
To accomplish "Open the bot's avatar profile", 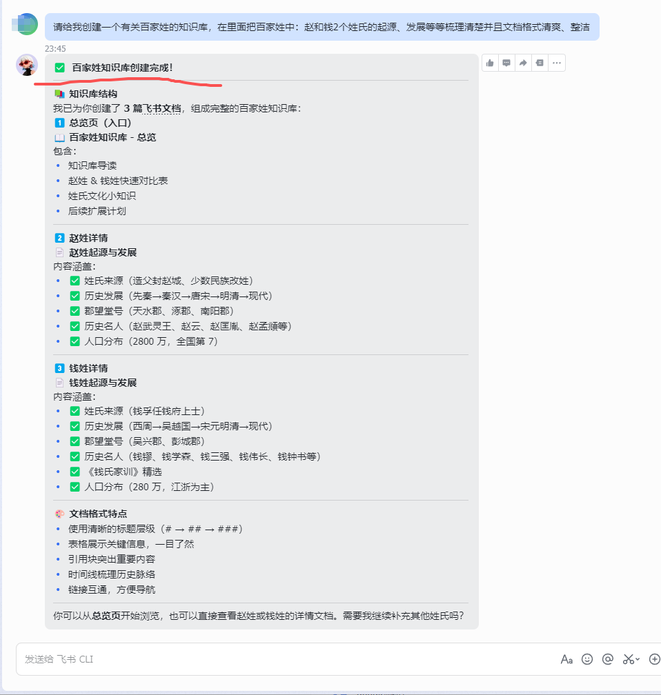I will pyautogui.click(x=27, y=65).
